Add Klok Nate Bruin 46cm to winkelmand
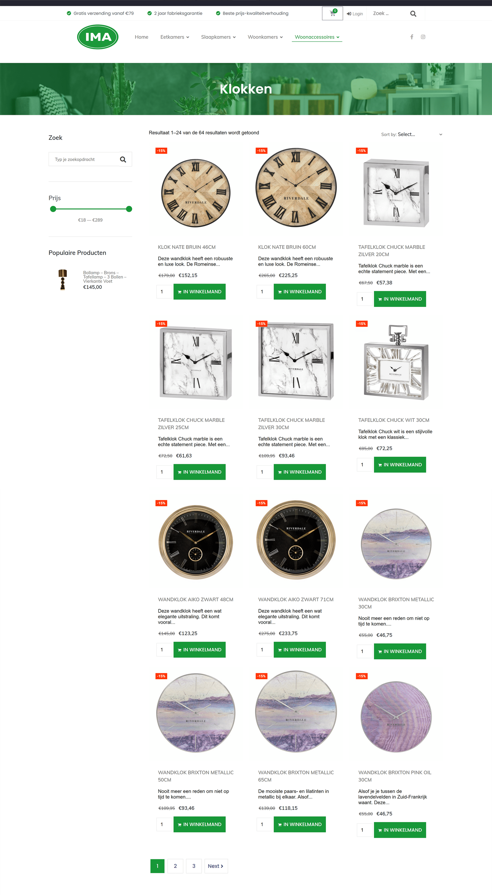Image resolution: width=492 pixels, height=895 pixels. [x=200, y=292]
